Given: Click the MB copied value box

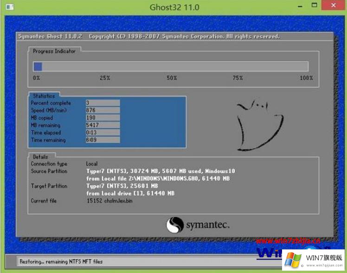Looking at the screenshot, I should pos(103,118).
